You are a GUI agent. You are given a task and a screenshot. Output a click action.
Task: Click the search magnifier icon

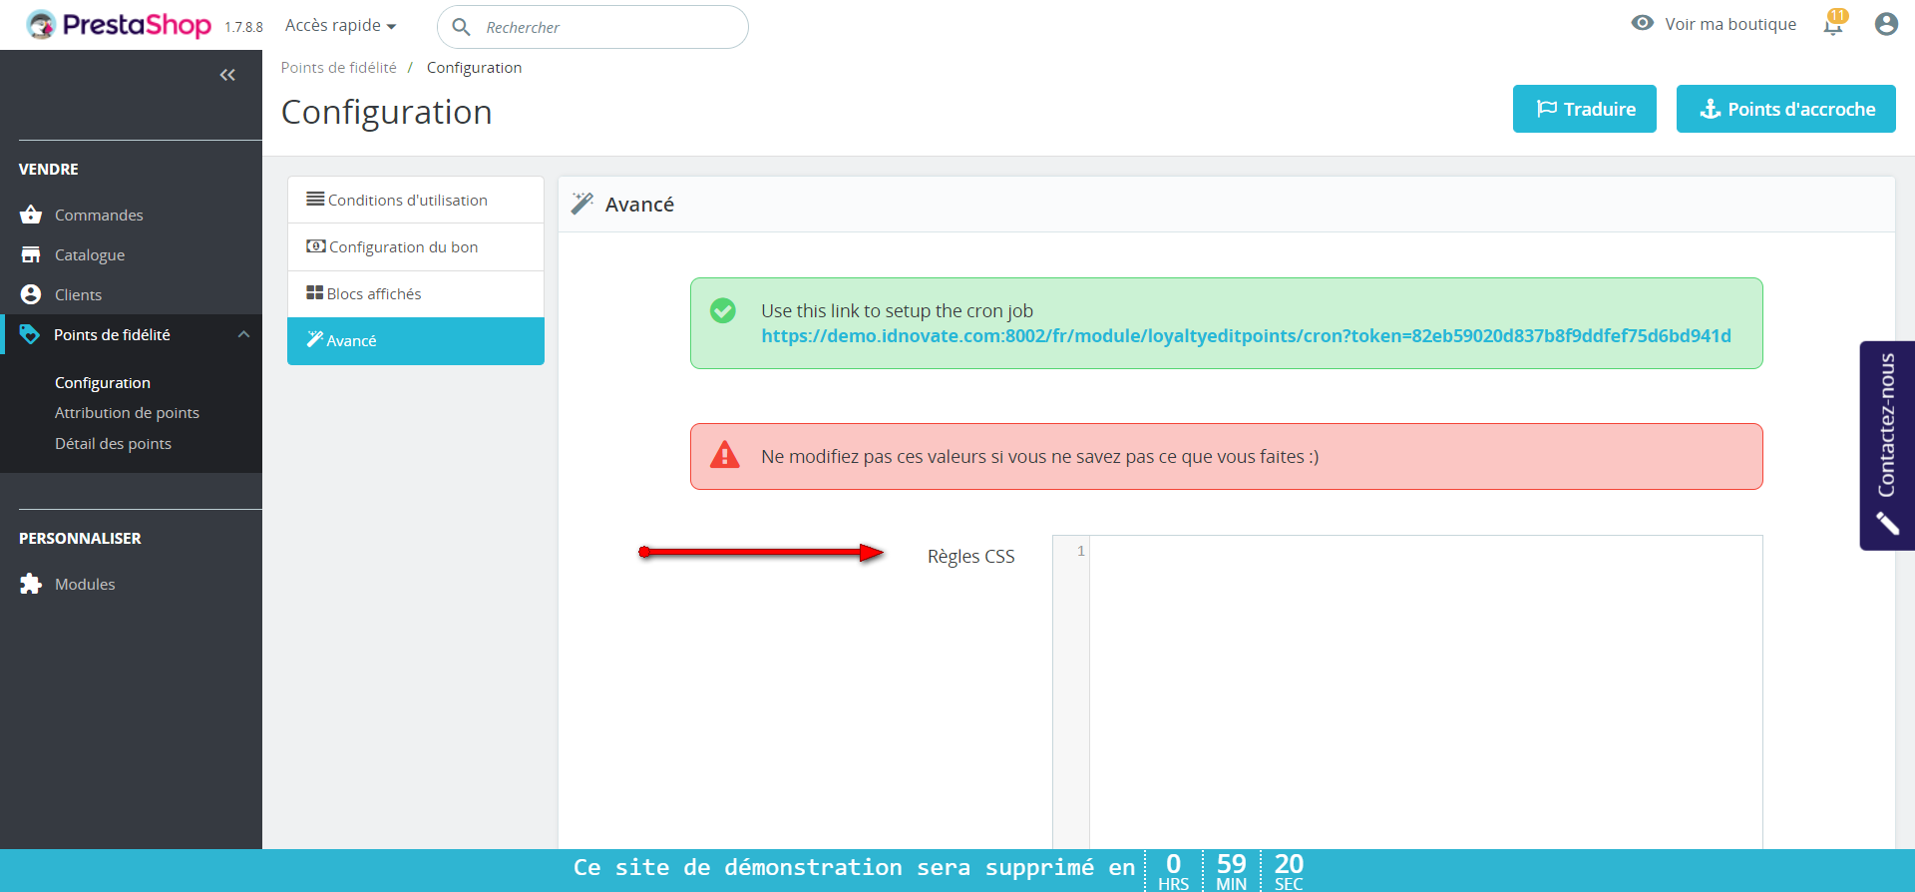461,27
